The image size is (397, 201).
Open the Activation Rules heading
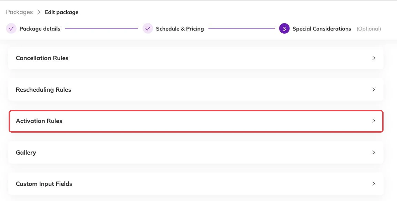pyautogui.click(x=39, y=121)
